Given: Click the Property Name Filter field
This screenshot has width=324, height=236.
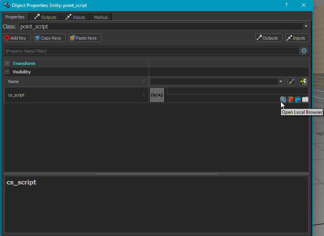Looking at the screenshot, I should click(x=151, y=51).
